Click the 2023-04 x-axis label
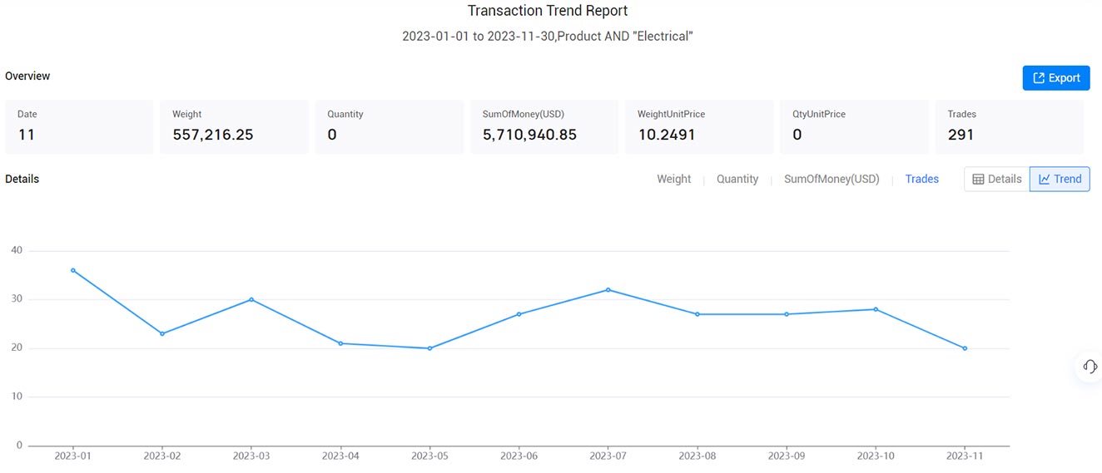Screen dimensions: 1102x473 pos(340,456)
